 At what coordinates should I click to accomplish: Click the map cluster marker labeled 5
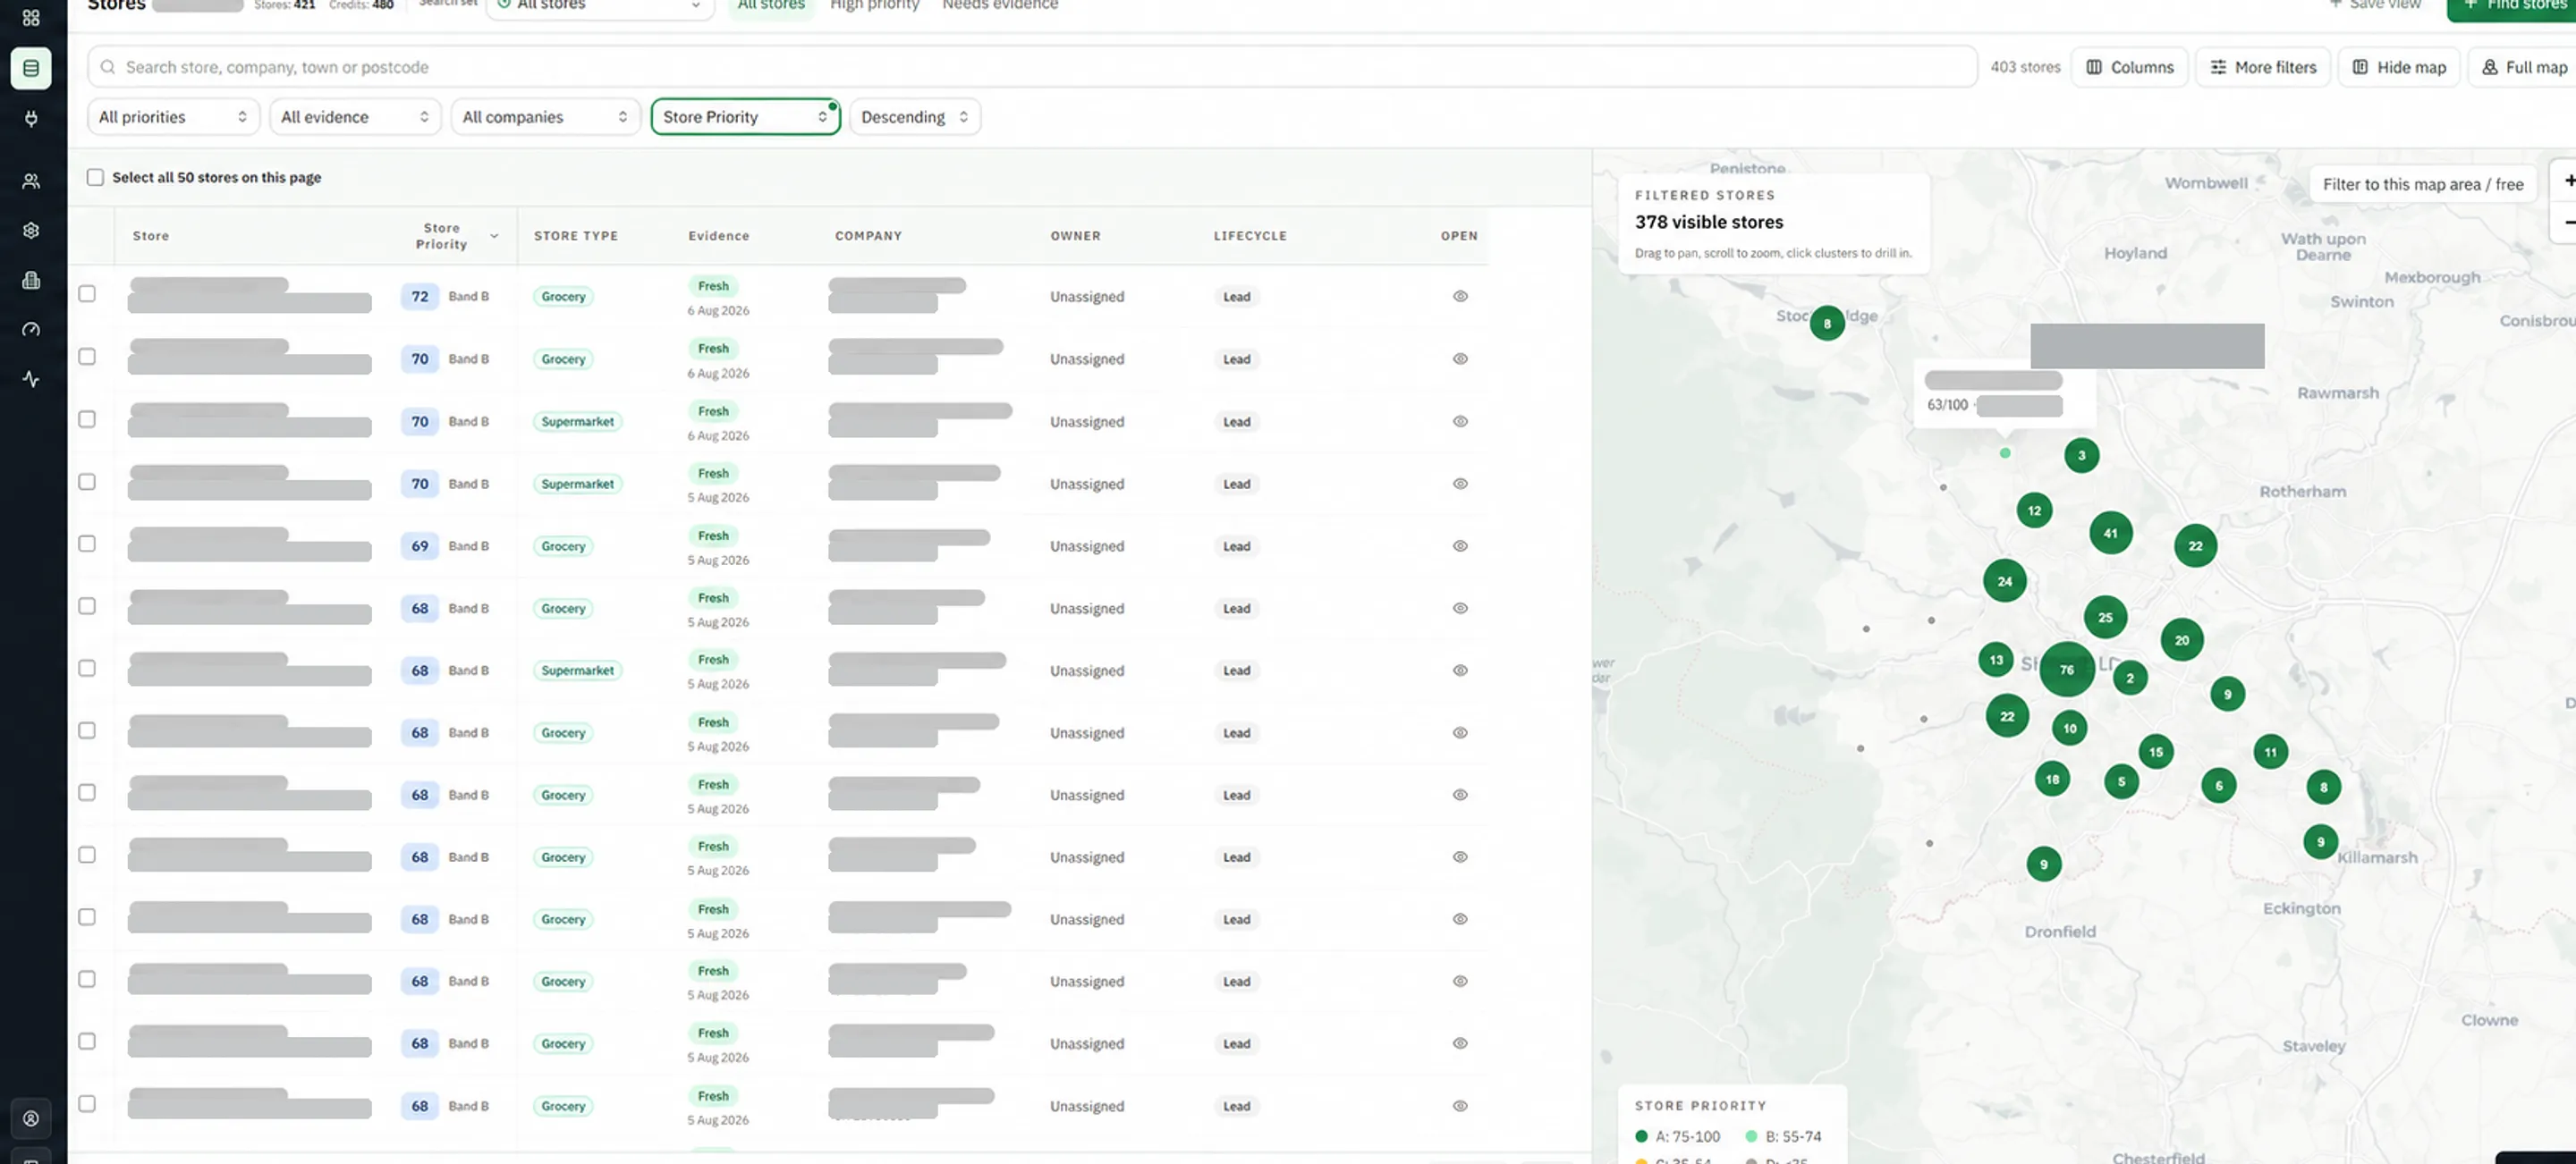coord(2121,781)
